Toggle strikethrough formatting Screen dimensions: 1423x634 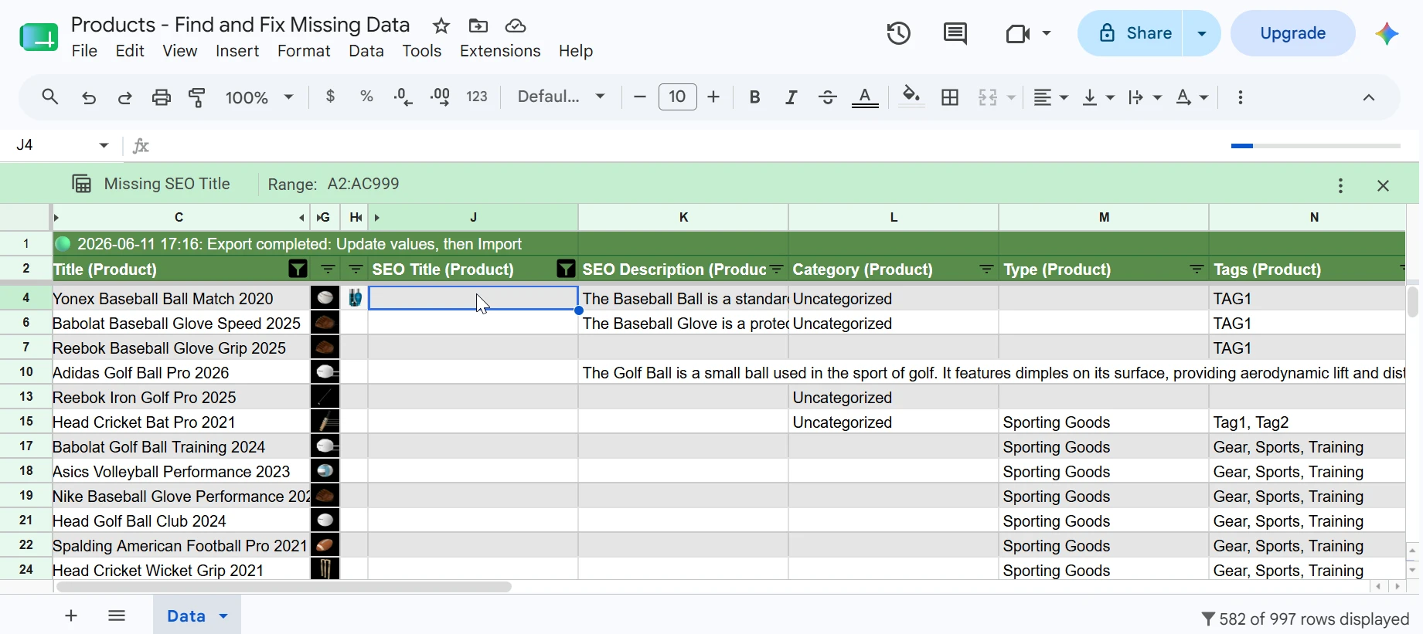[x=828, y=97]
